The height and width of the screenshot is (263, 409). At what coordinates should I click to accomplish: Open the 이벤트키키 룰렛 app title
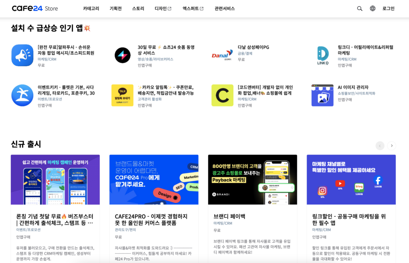[x=66, y=90]
